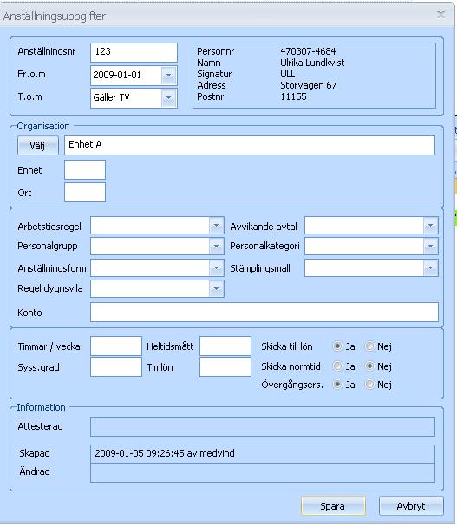457x527 pixels.
Task: Click the Attesterad information field
Action: 263,426
